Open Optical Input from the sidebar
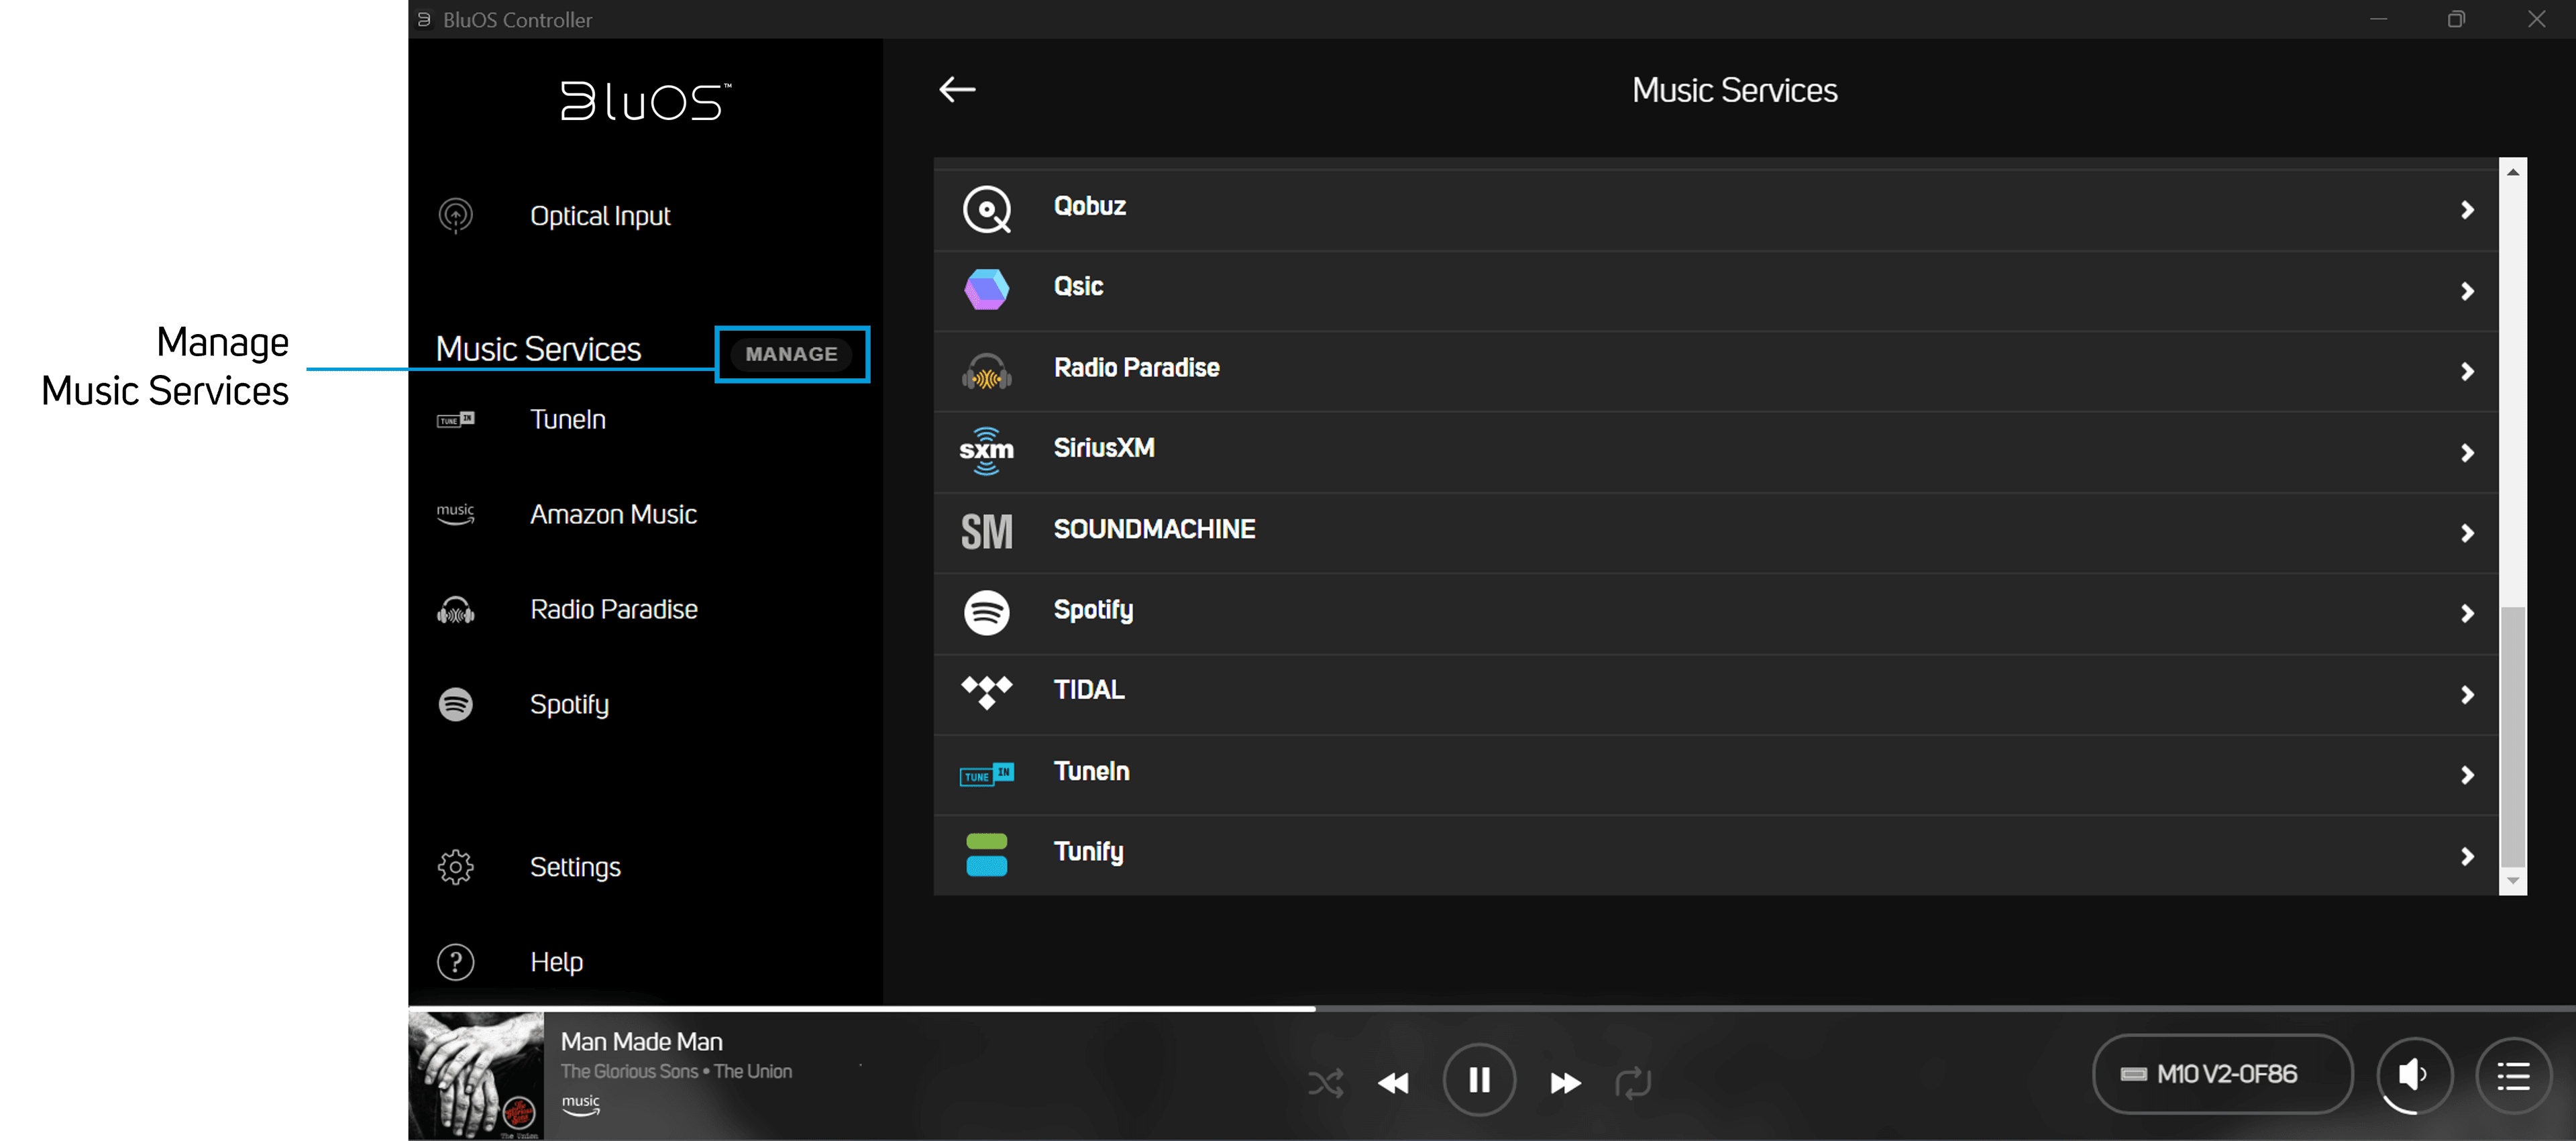Screen dimensions: 2576x1141 click(x=600, y=216)
